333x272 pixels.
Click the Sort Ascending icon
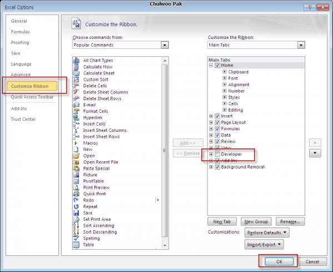click(x=76, y=226)
